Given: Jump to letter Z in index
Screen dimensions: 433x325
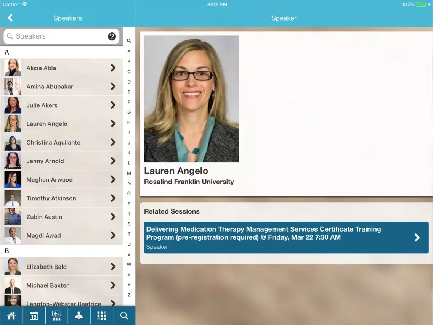Looking at the screenshot, I should tap(129, 295).
